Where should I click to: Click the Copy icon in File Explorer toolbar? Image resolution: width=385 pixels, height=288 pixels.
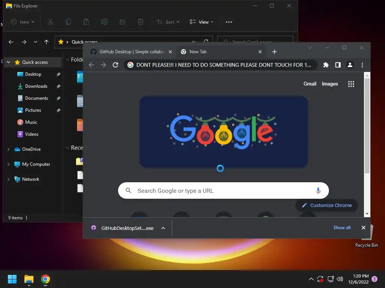point(68,22)
